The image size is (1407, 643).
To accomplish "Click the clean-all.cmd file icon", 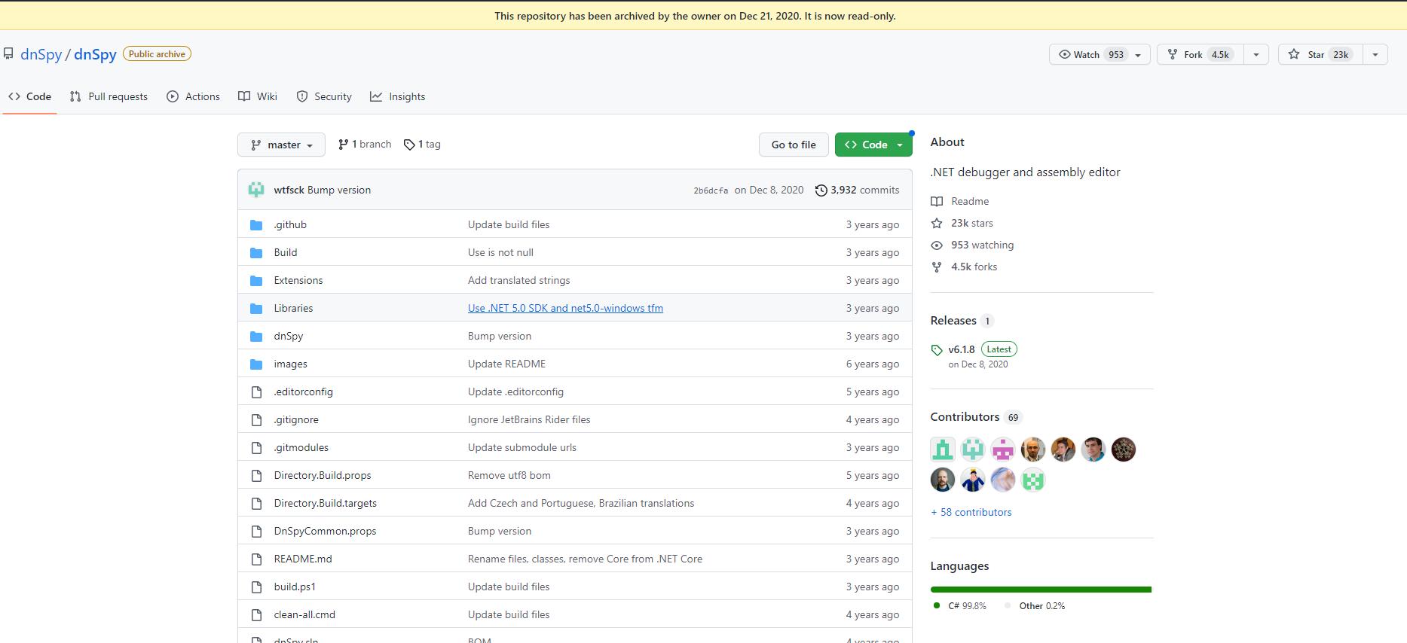I will 256,615.
